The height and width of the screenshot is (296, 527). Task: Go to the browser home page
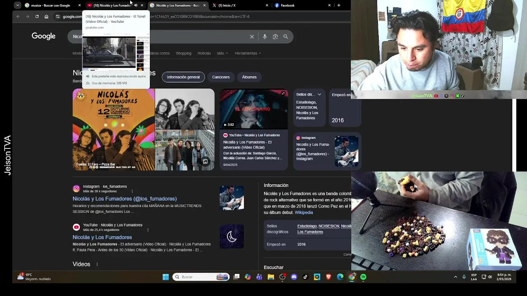[46, 16]
